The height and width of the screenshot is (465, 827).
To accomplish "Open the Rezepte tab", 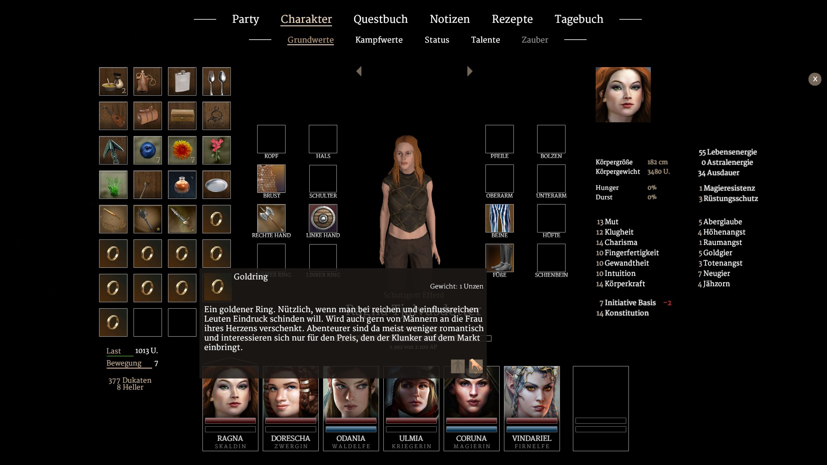I will click(512, 19).
